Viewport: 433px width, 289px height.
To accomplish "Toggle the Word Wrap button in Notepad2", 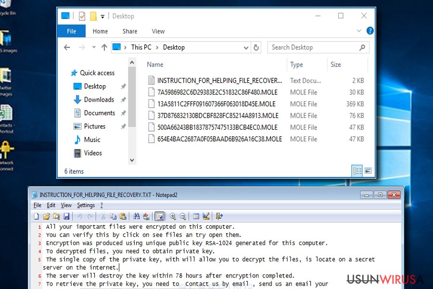I will coord(160,216).
